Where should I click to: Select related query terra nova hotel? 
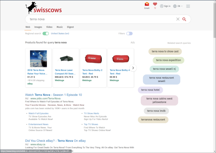[150, 90]
